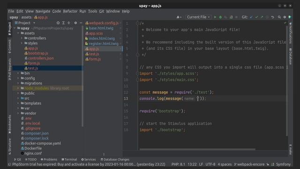
Task: Open the Bookmarks tool window
Action: pos(9,125)
